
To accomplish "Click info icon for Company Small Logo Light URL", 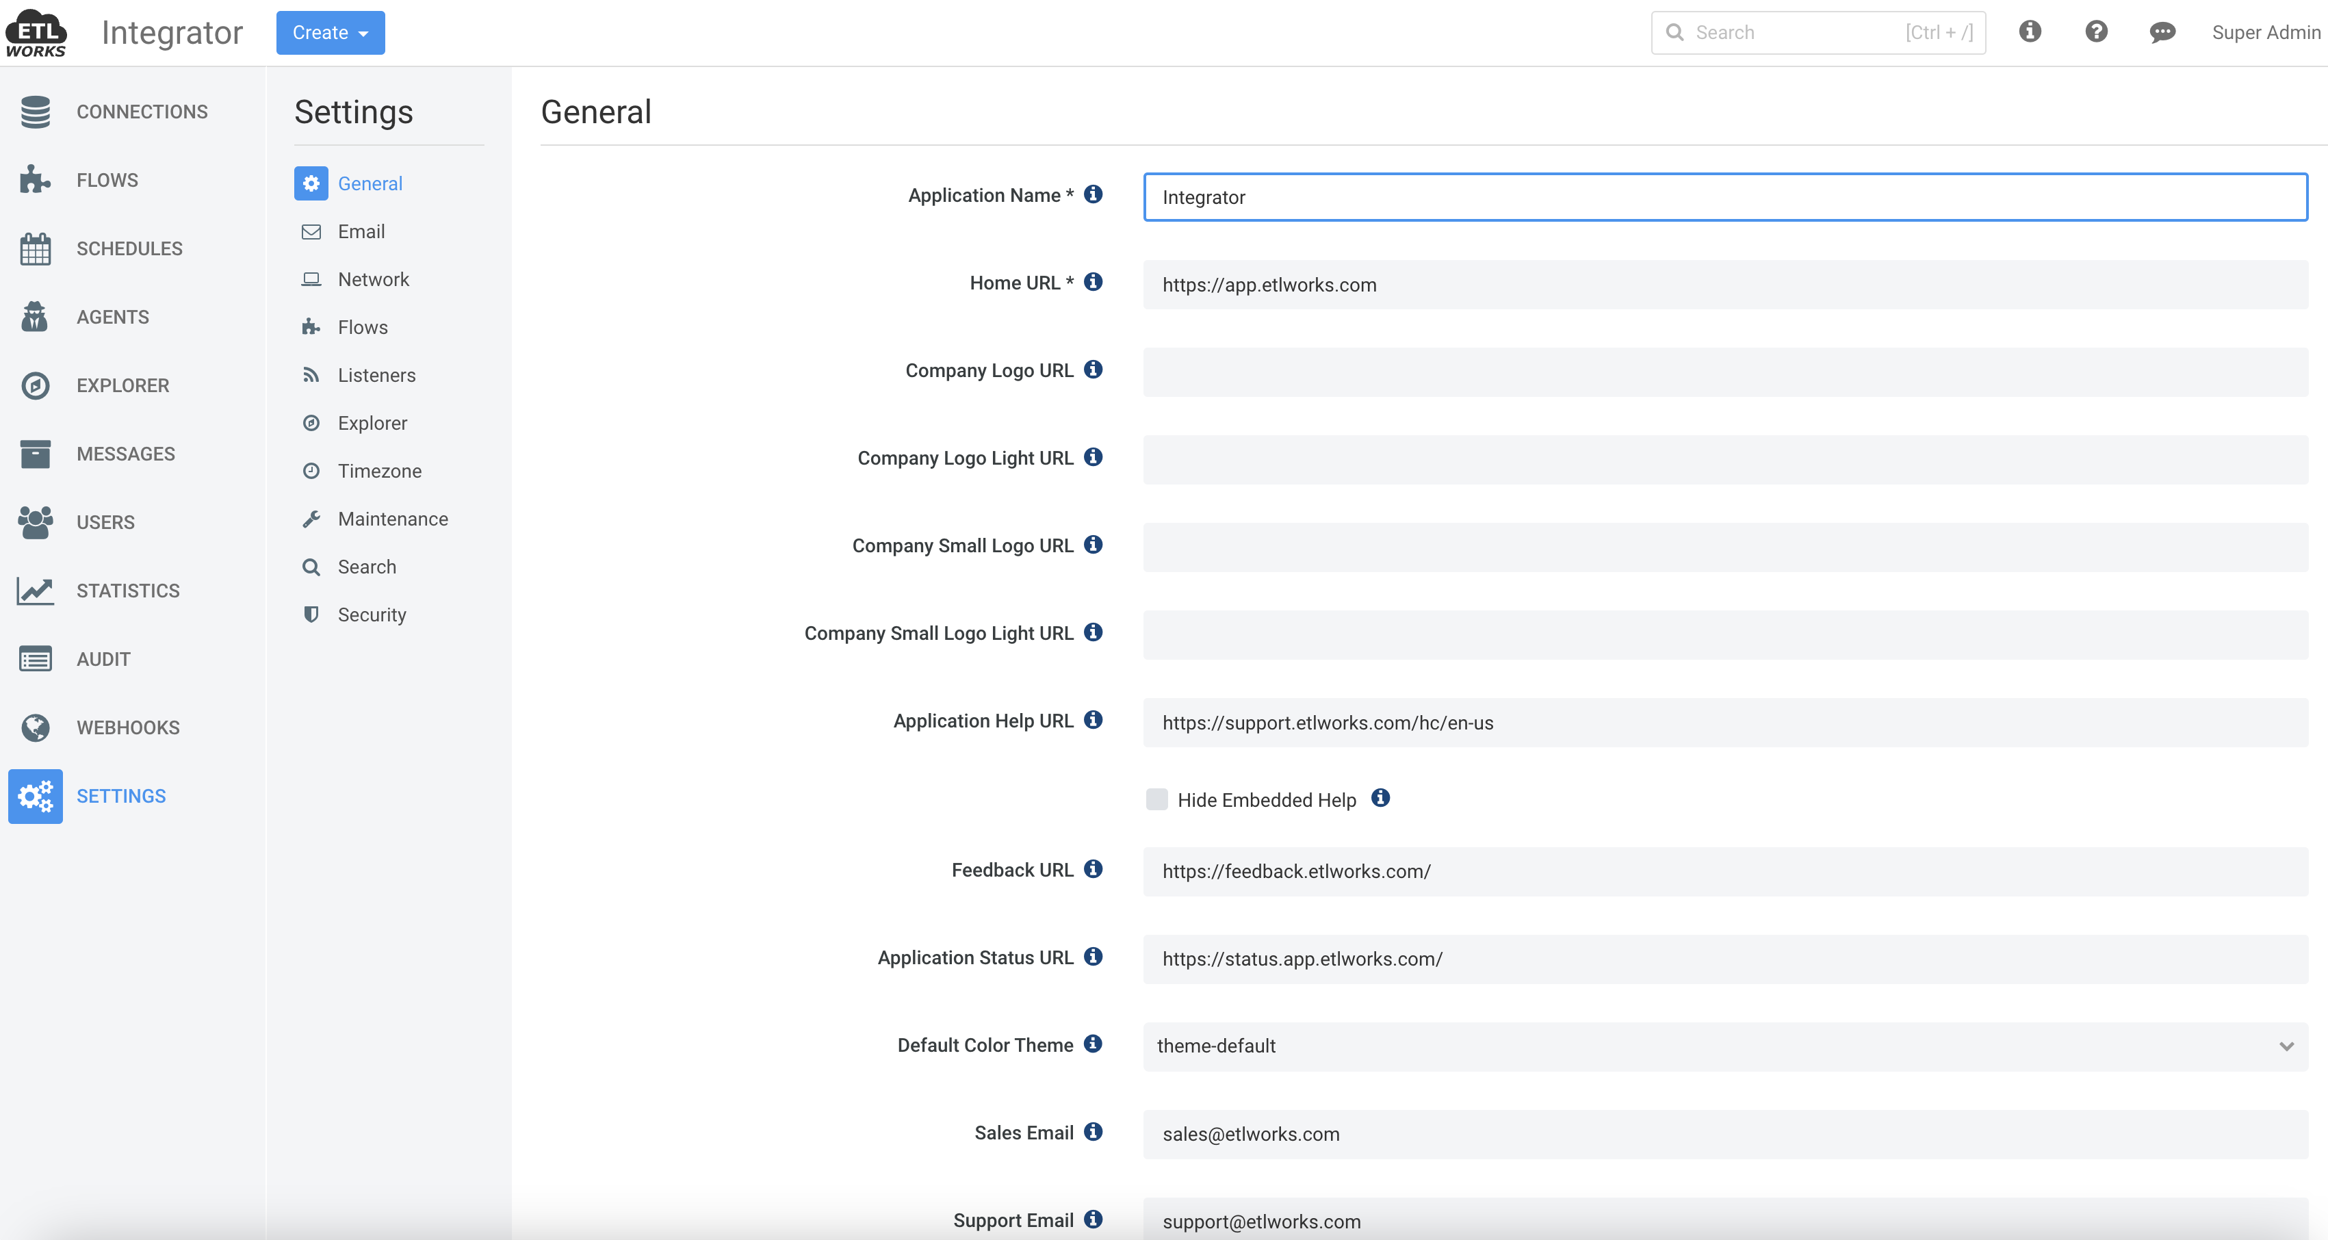I will point(1093,632).
